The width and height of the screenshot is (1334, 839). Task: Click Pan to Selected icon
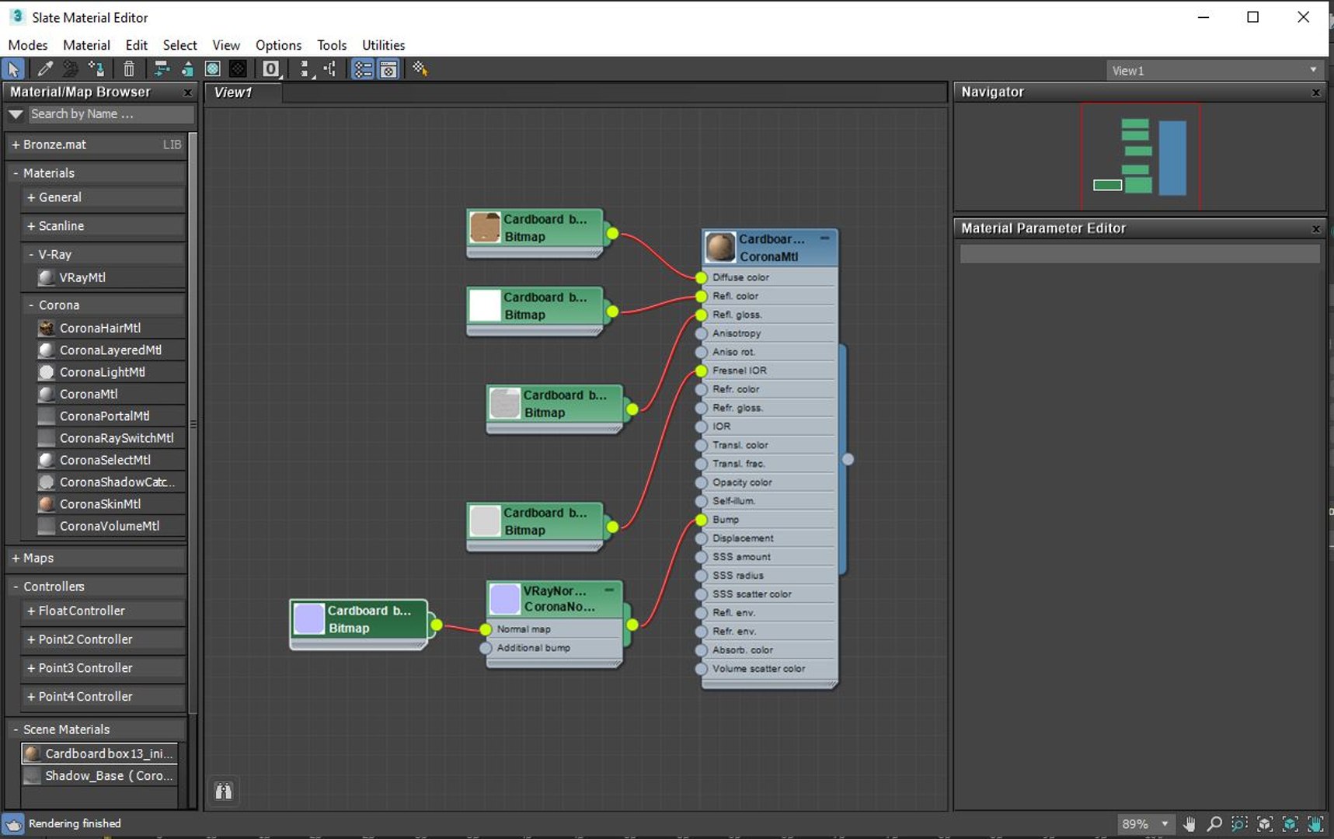click(1315, 823)
